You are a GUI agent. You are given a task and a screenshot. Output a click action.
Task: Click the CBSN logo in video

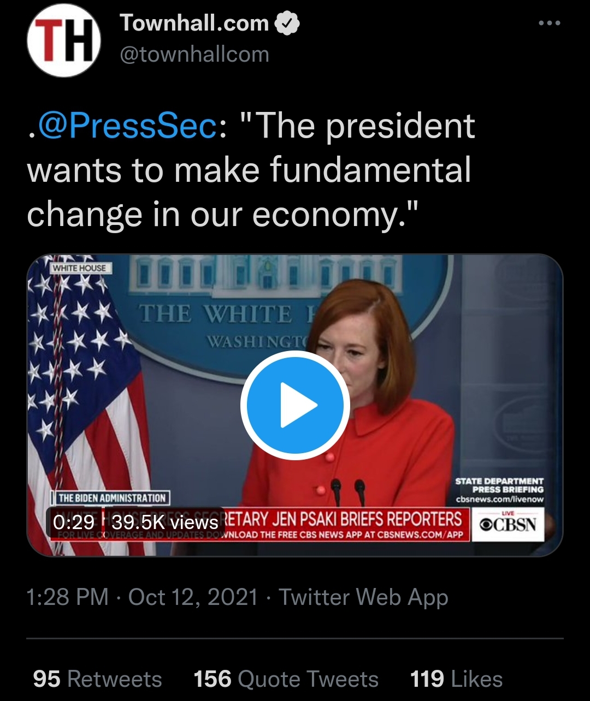508,524
